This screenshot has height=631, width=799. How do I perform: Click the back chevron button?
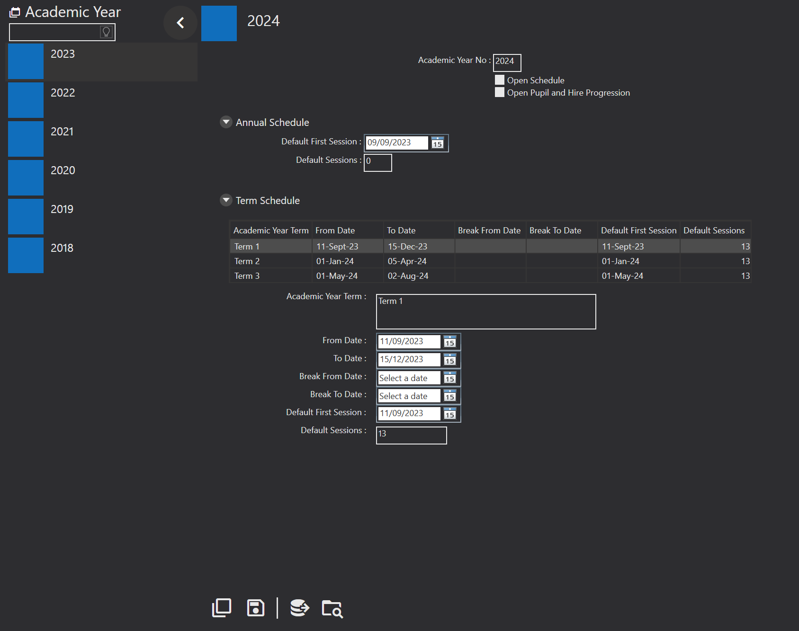pyautogui.click(x=180, y=23)
